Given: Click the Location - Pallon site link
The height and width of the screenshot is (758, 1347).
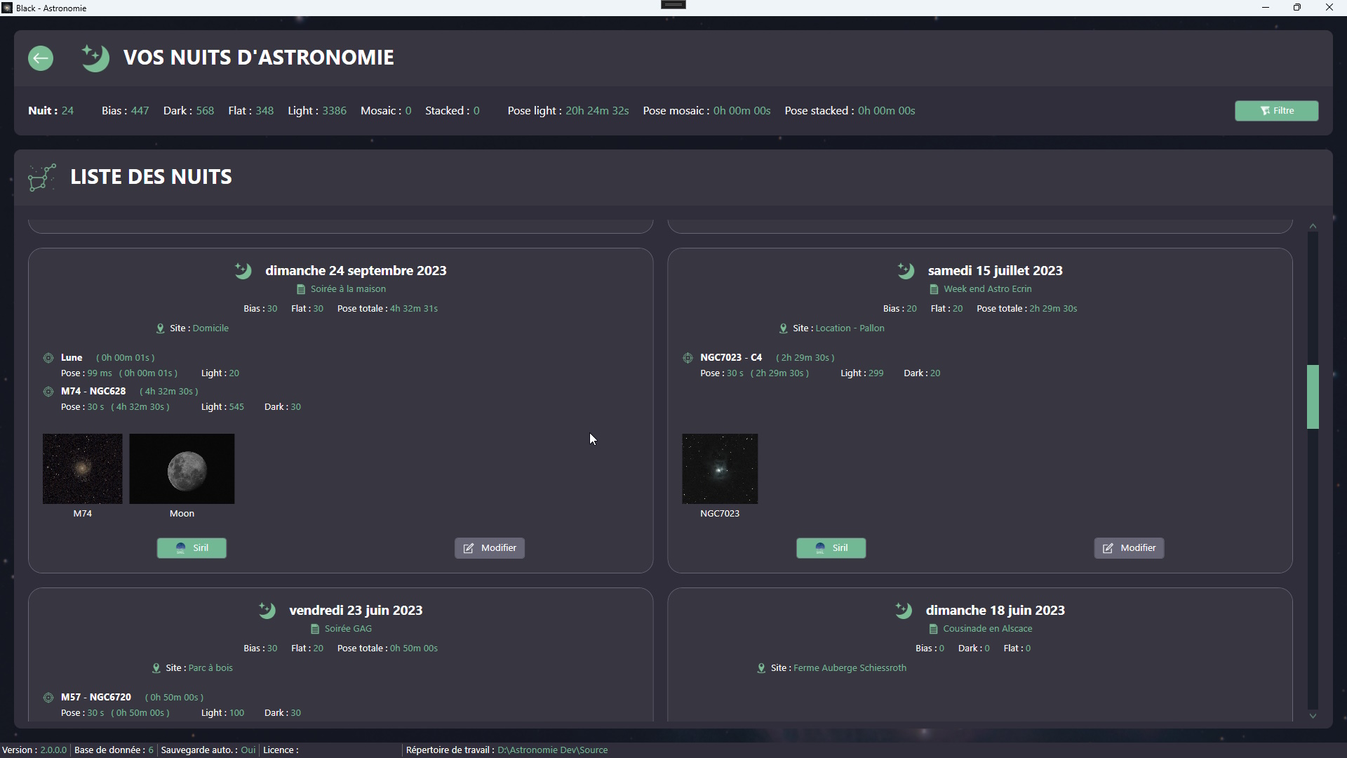Looking at the screenshot, I should (x=850, y=328).
